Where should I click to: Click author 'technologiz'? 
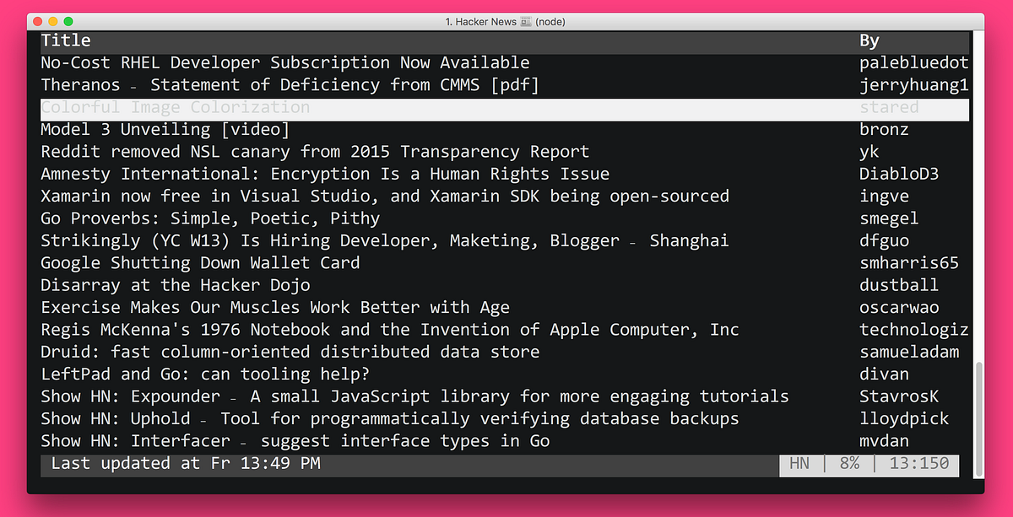914,329
